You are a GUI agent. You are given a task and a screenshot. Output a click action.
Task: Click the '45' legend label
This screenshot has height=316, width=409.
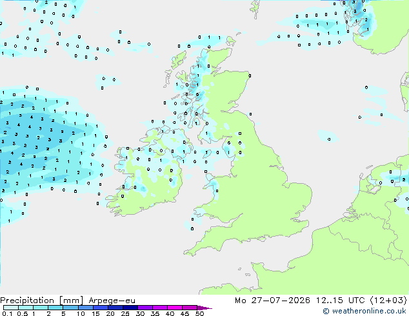(185, 313)
